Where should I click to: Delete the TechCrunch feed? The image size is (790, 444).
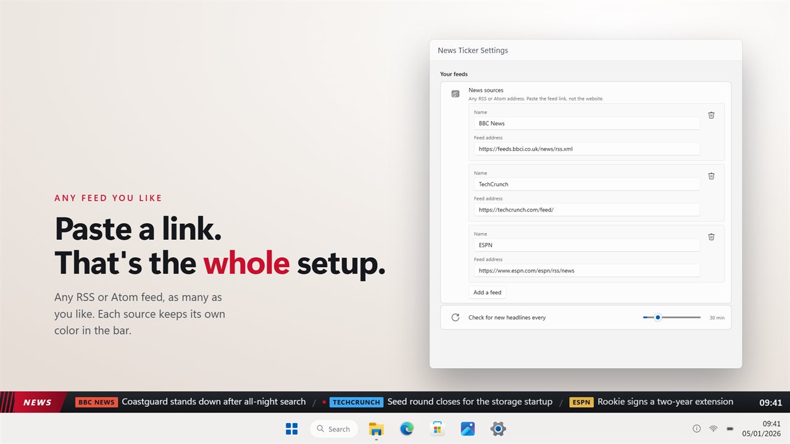711,176
